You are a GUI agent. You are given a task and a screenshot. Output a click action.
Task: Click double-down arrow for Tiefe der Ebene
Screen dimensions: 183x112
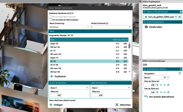point(157,92)
